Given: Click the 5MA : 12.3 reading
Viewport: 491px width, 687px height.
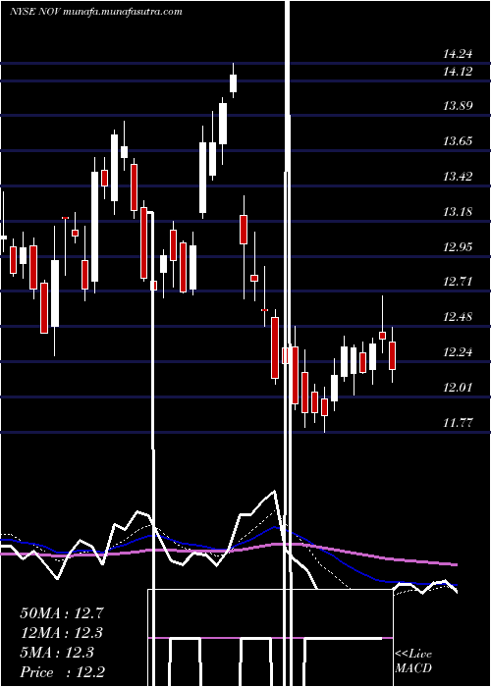Looking at the screenshot, I should click(x=57, y=653).
